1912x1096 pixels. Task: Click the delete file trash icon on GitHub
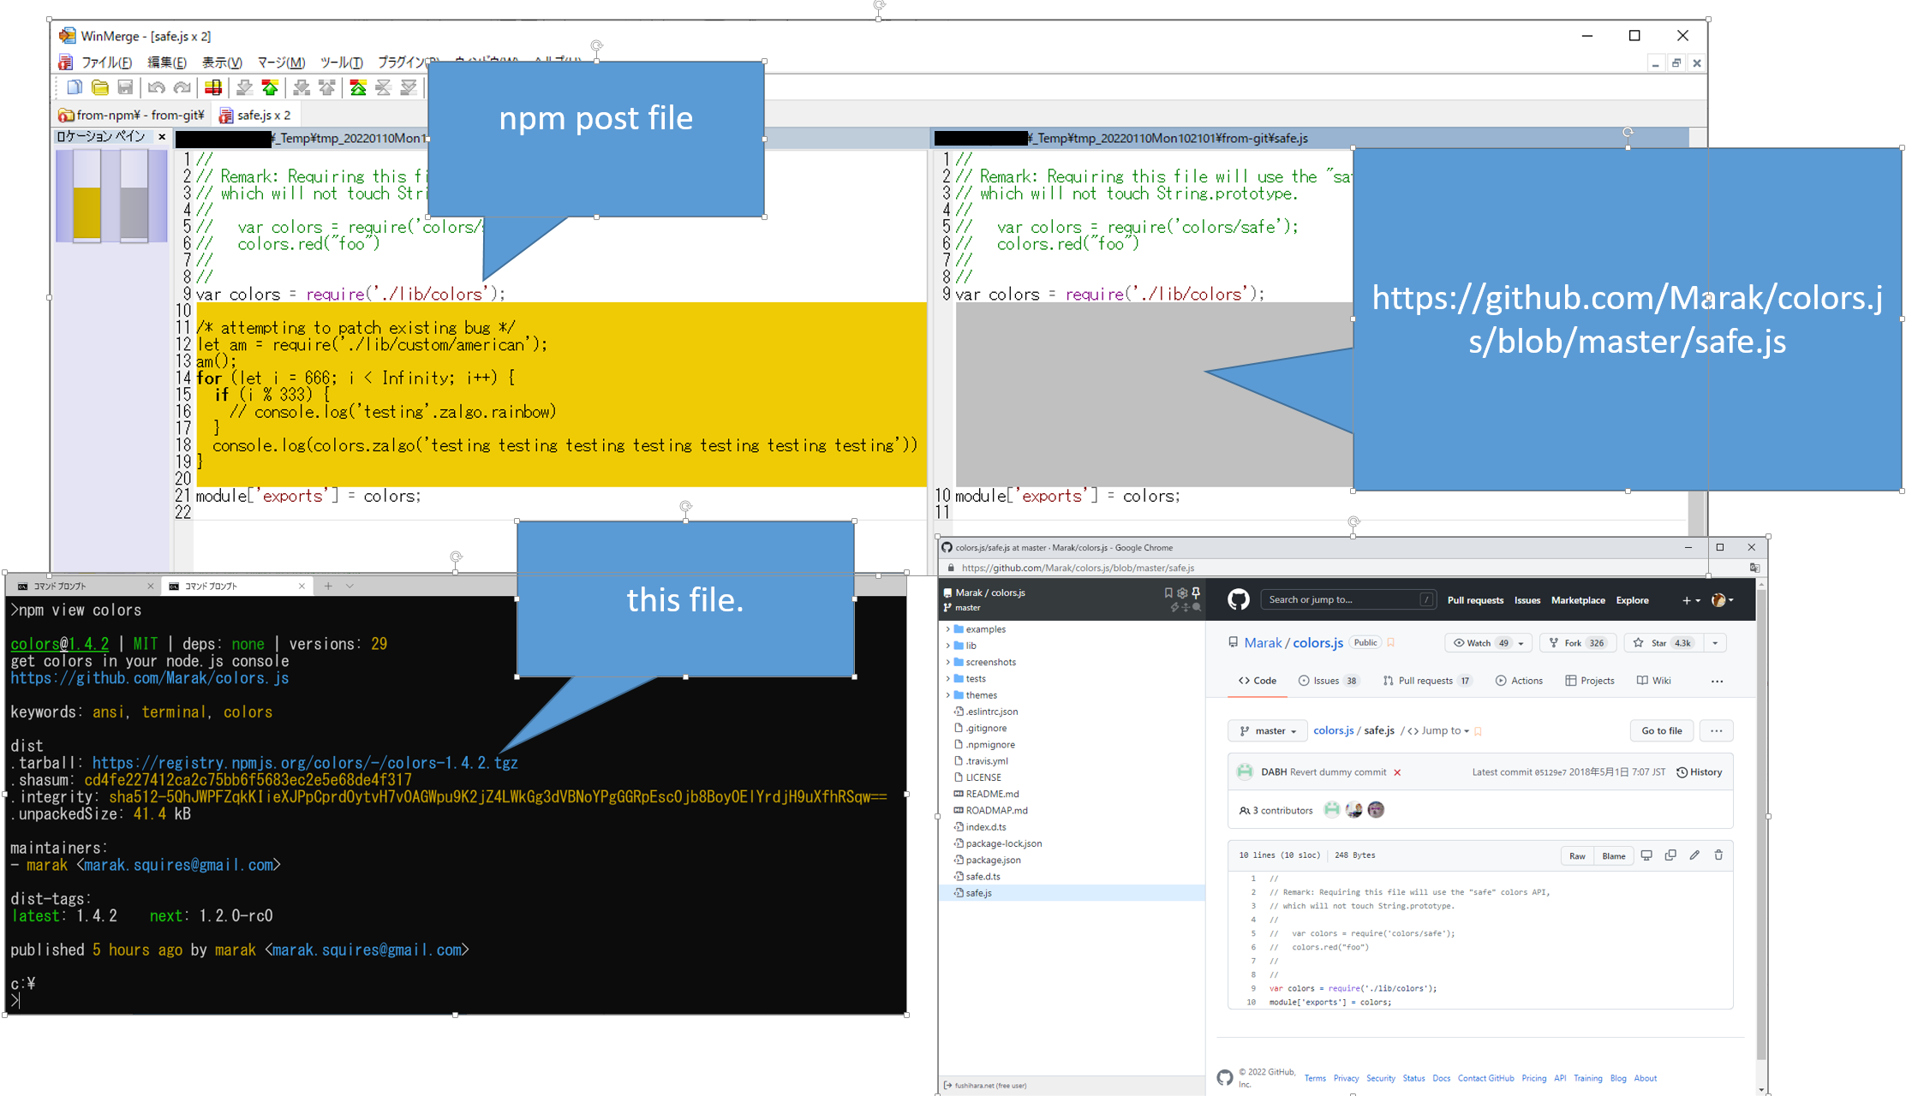coord(1718,855)
